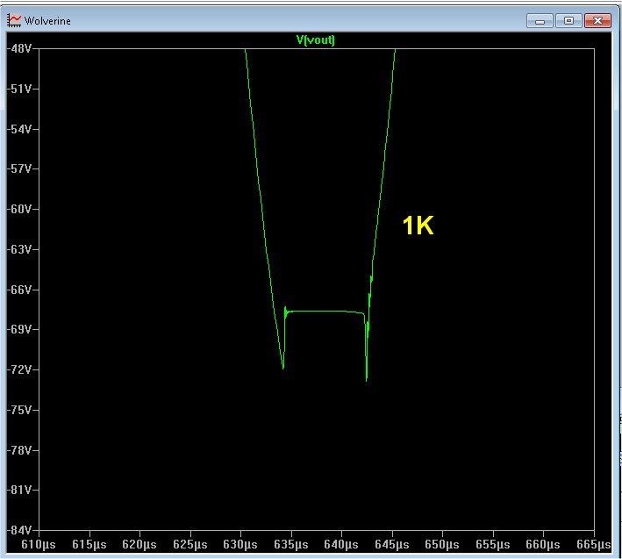Image resolution: width=622 pixels, height=559 pixels.
Task: Maximize the Wolverine window
Action: click(568, 20)
